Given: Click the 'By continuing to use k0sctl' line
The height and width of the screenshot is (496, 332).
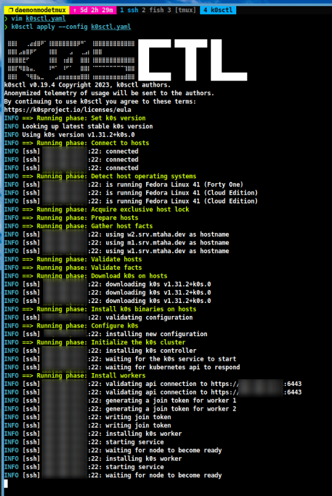Looking at the screenshot, I should tap(100, 101).
